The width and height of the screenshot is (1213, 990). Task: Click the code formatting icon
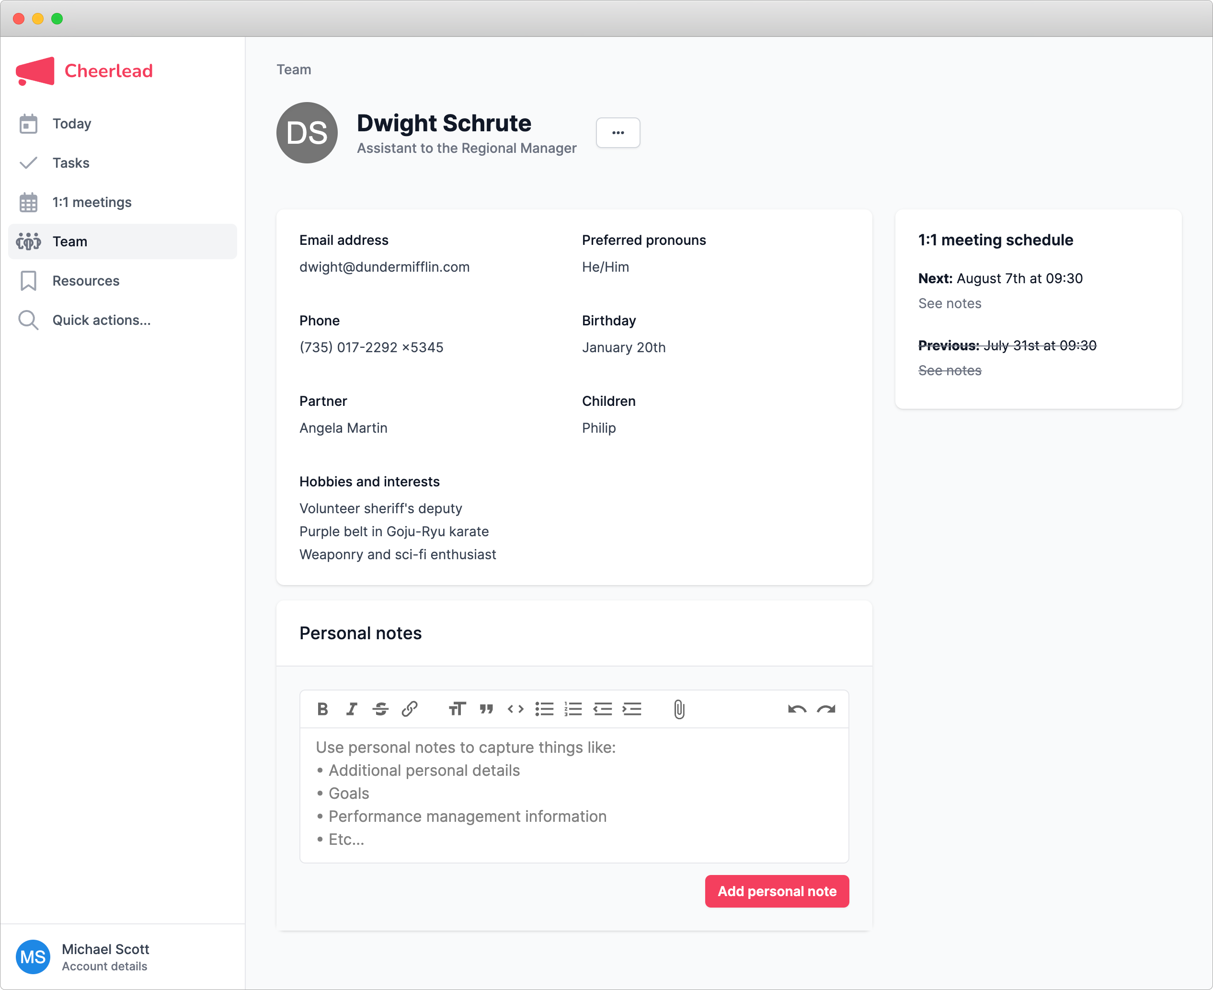[x=515, y=709]
